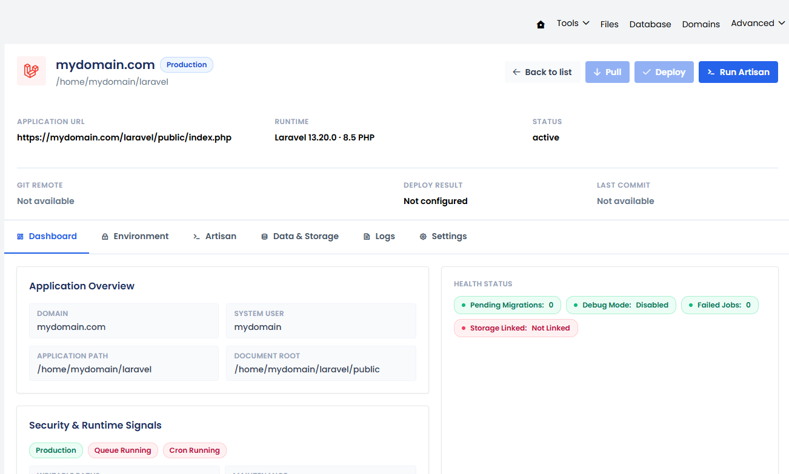Click the Last Commit 'Not available' value
The width and height of the screenshot is (789, 474).
pos(625,201)
